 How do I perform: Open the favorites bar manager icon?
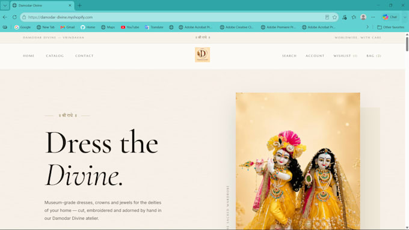pos(5,27)
